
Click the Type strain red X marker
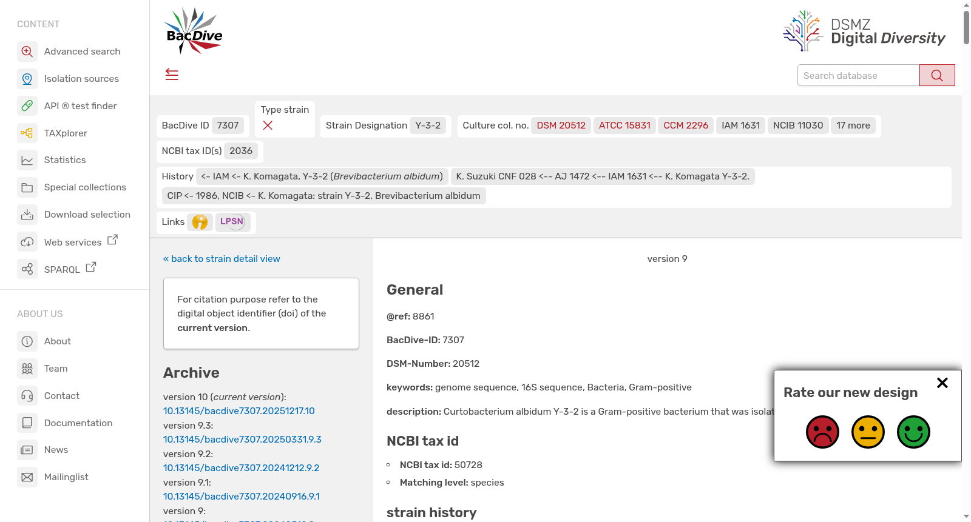tap(268, 125)
